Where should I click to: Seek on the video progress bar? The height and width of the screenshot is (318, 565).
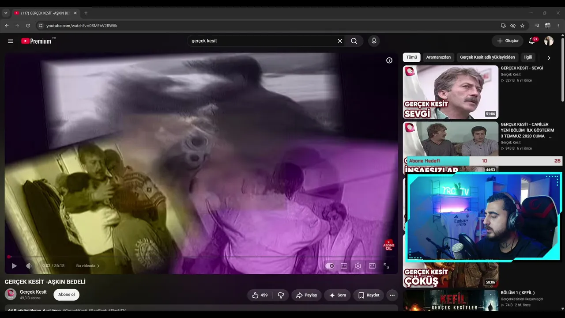(x=201, y=257)
